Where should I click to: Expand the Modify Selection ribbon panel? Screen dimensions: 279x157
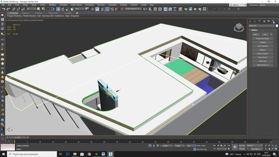[x=30, y=16]
